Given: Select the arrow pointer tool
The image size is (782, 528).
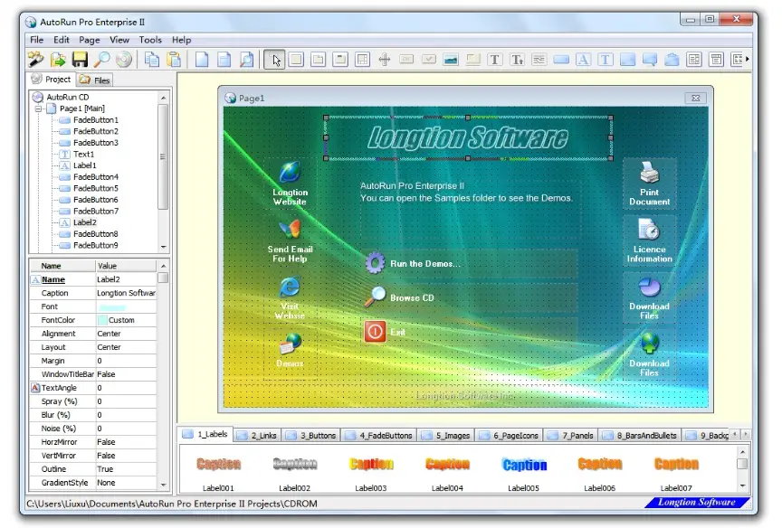Looking at the screenshot, I should click(274, 60).
